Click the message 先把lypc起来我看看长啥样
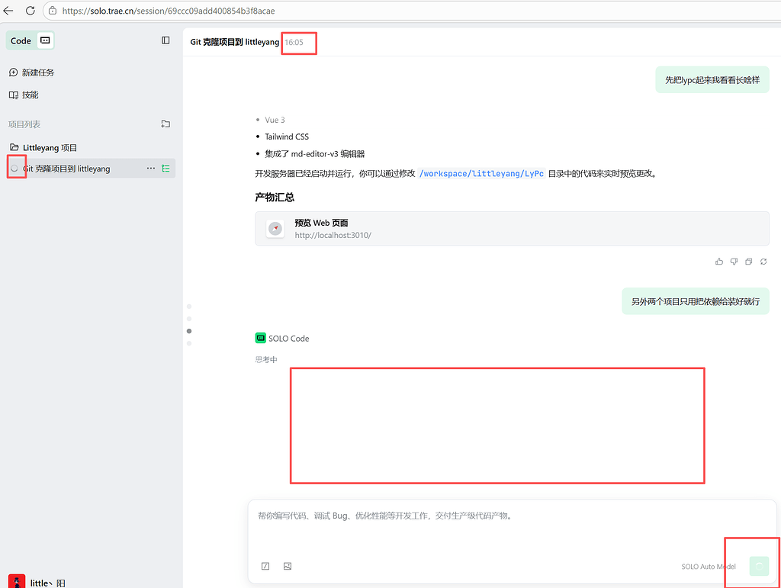This screenshot has width=781, height=588. tap(712, 79)
